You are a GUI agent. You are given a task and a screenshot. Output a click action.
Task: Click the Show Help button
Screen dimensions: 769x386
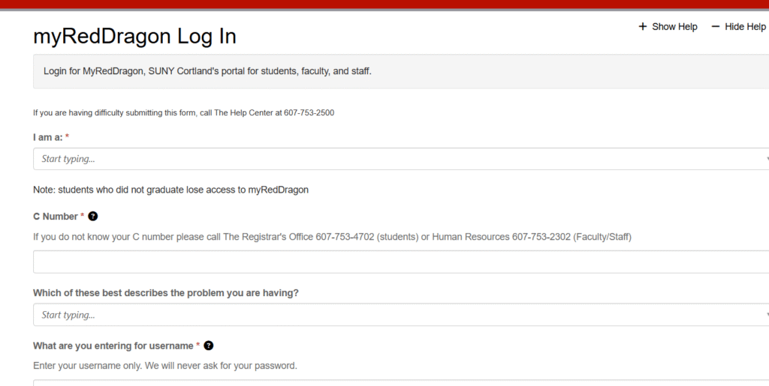pyautogui.click(x=668, y=27)
